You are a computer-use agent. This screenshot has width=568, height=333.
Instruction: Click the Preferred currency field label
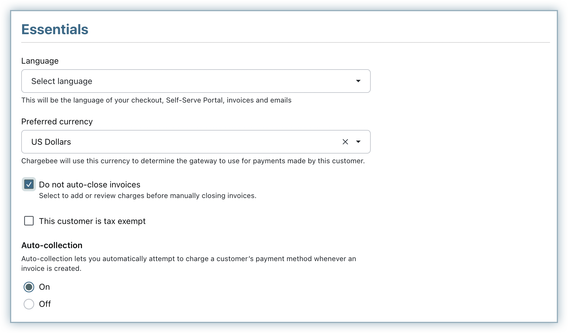point(57,122)
